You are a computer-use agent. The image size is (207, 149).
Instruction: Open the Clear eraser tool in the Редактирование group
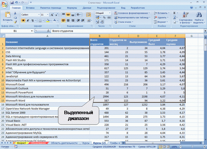[x=175, y=22]
